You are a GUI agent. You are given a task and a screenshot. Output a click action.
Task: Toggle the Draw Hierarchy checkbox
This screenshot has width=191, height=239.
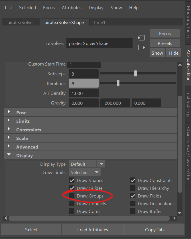tap(133, 188)
